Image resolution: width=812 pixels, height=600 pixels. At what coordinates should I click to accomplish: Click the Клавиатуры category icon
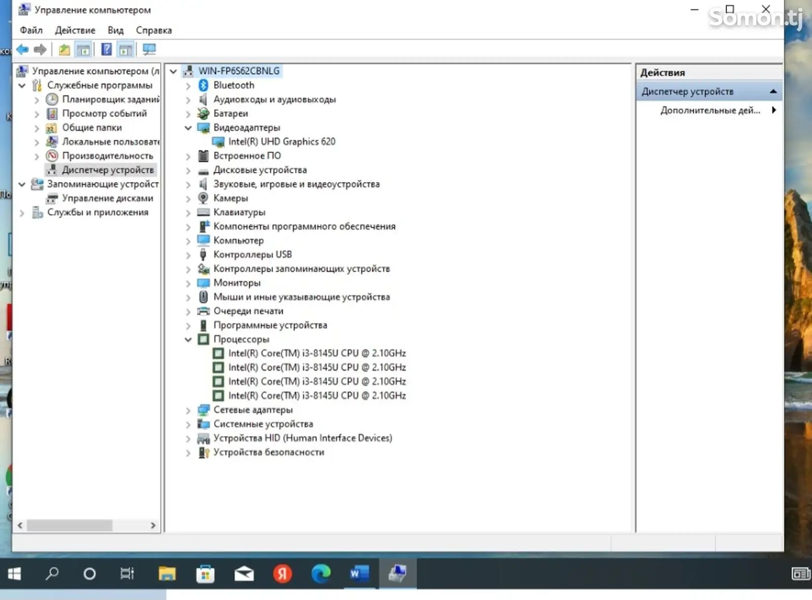tap(203, 212)
